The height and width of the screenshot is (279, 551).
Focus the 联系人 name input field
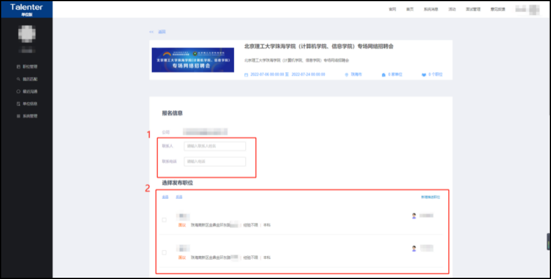[215, 146]
